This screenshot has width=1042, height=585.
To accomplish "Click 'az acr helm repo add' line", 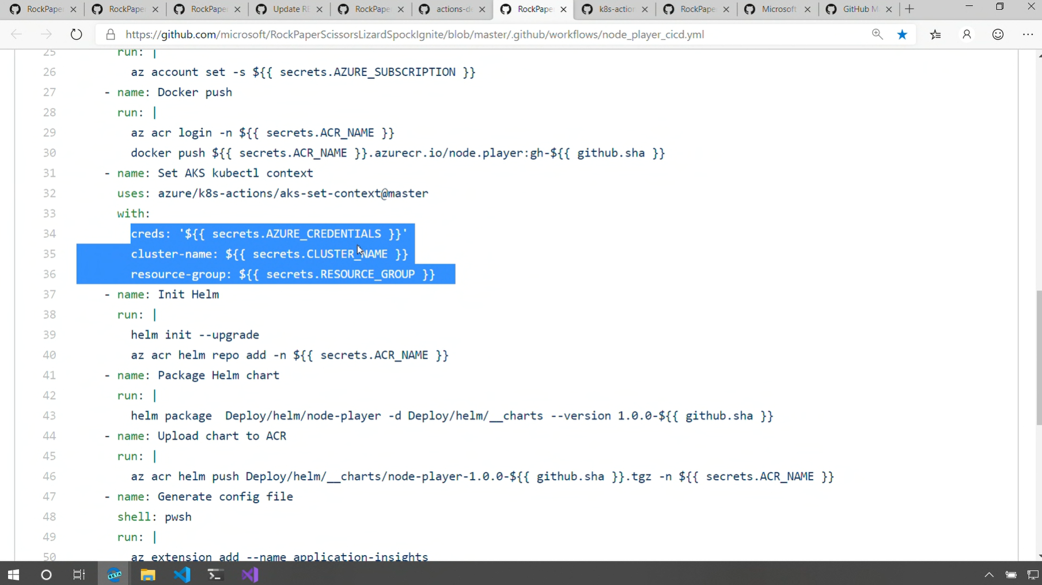I will click(x=290, y=355).
